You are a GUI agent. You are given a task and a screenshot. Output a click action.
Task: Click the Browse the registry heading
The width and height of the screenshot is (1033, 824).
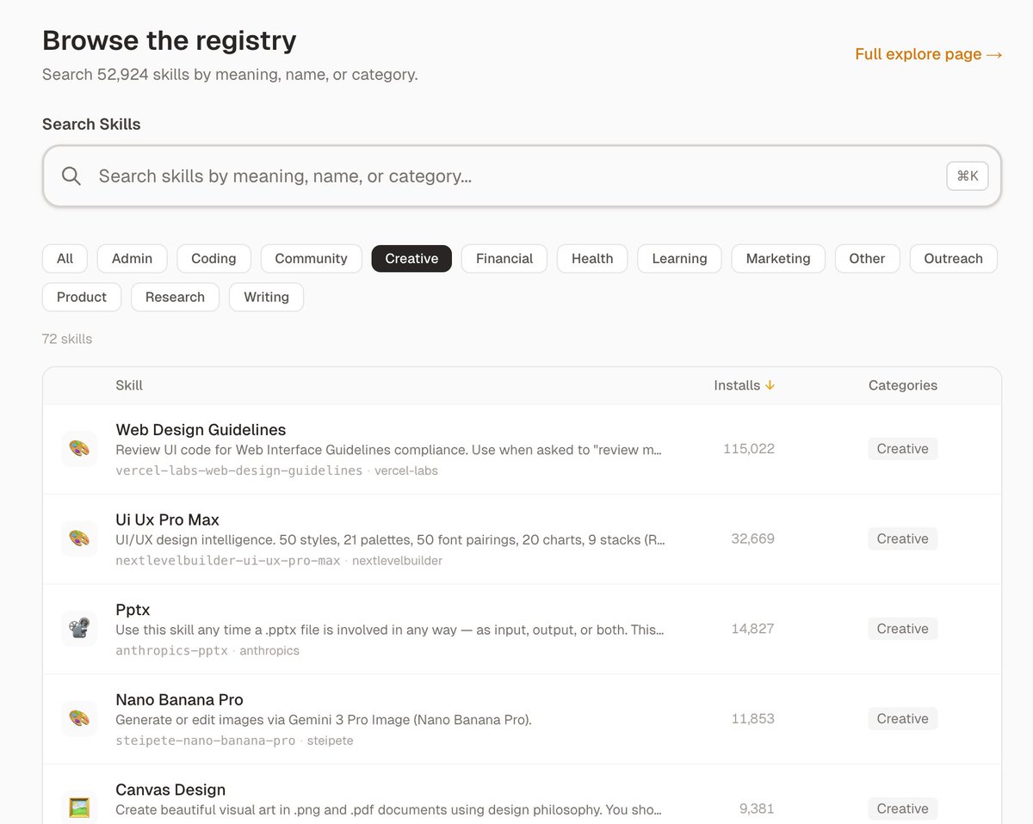click(x=170, y=40)
